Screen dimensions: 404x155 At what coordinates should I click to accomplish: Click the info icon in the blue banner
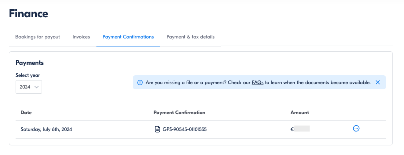click(140, 83)
